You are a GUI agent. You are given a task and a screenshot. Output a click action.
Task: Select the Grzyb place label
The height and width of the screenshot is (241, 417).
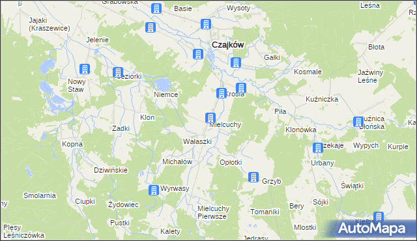click(x=272, y=181)
